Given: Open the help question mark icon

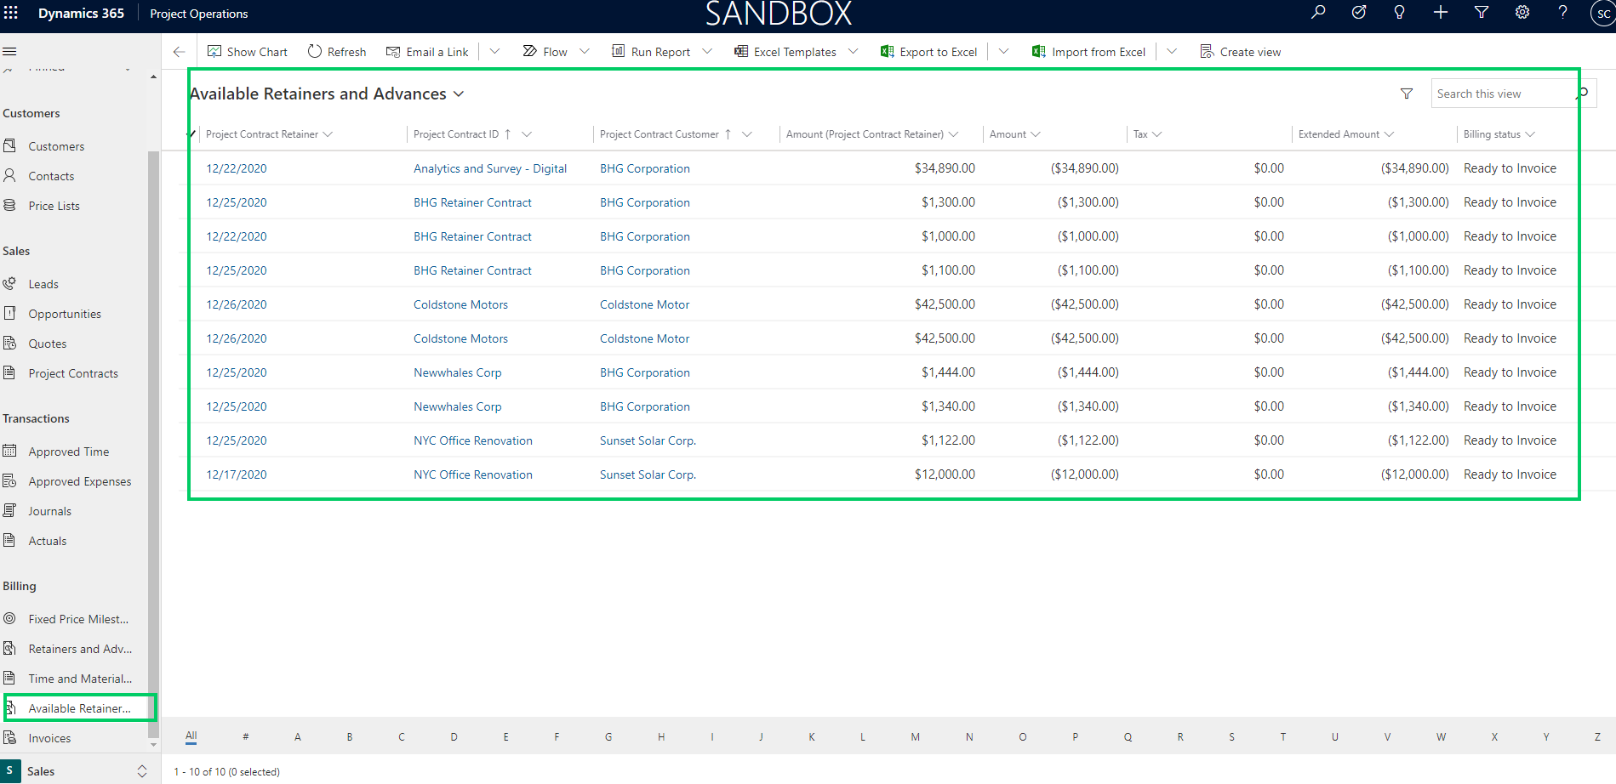Looking at the screenshot, I should (1562, 13).
